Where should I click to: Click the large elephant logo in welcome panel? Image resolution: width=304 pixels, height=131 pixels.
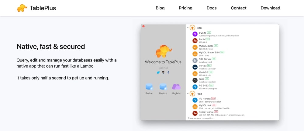(x=163, y=51)
